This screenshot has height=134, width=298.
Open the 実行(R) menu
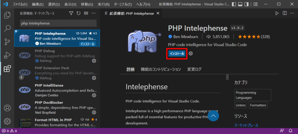point(104,4)
